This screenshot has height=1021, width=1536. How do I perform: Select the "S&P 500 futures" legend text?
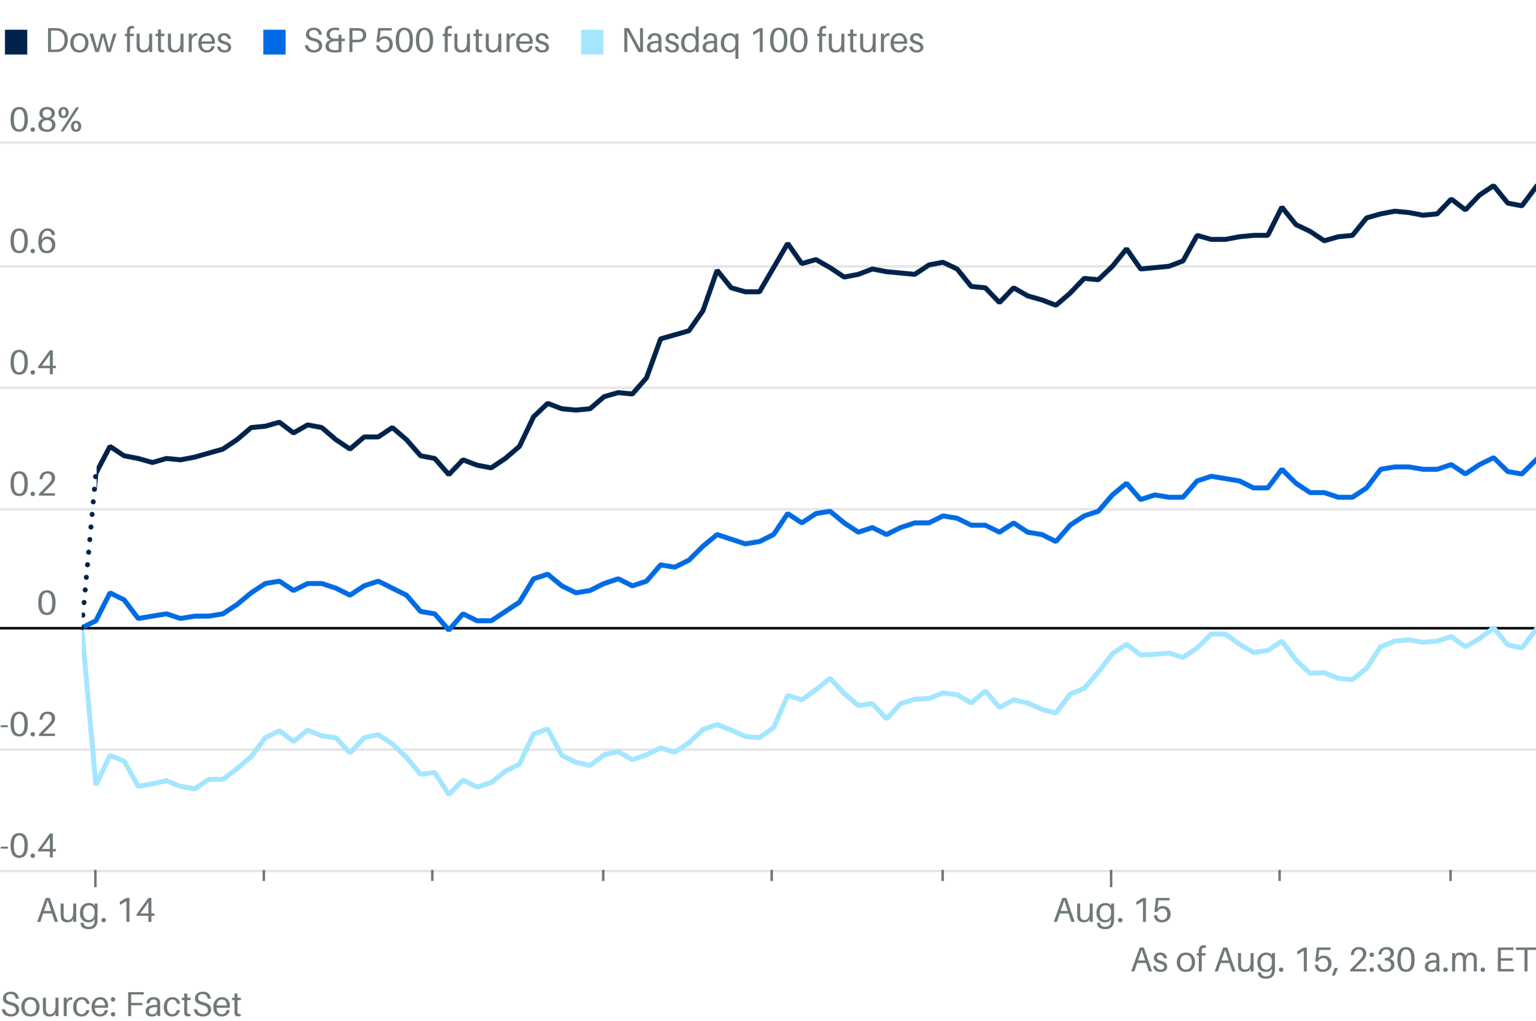coord(427,40)
